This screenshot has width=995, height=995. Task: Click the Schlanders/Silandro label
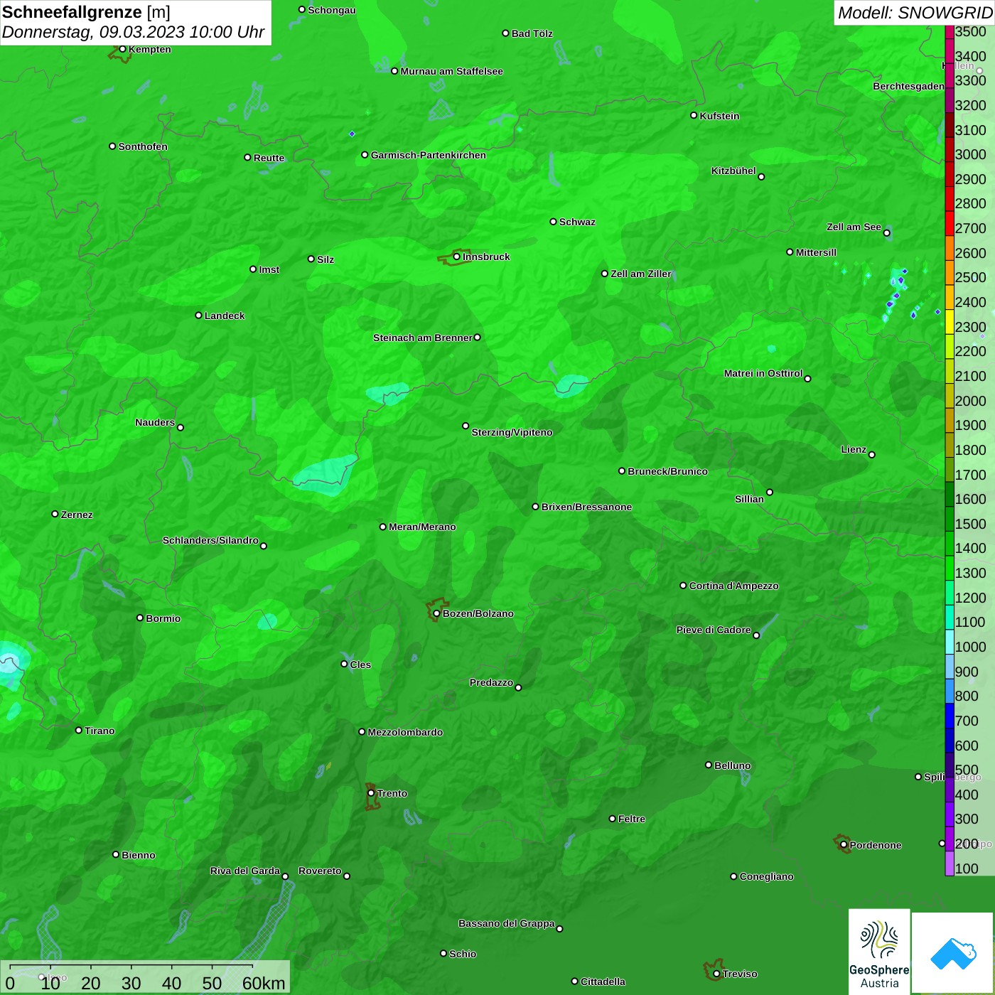pyautogui.click(x=210, y=540)
